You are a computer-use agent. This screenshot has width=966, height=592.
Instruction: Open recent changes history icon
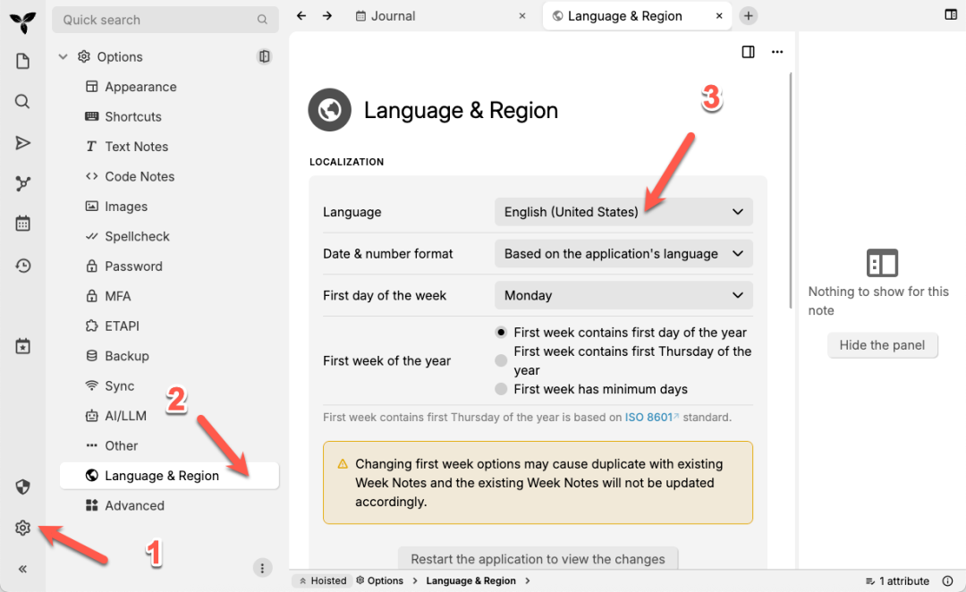(x=23, y=266)
